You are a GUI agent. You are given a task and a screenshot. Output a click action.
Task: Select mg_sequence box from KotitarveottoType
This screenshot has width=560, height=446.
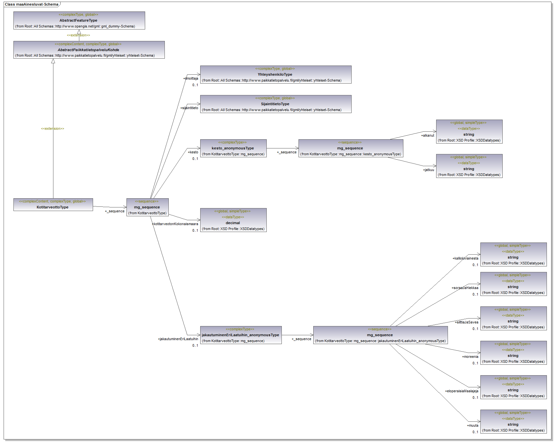pyautogui.click(x=147, y=207)
